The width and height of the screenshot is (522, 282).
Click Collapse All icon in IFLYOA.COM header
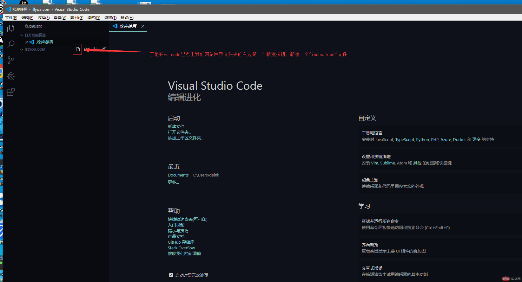tap(104, 49)
